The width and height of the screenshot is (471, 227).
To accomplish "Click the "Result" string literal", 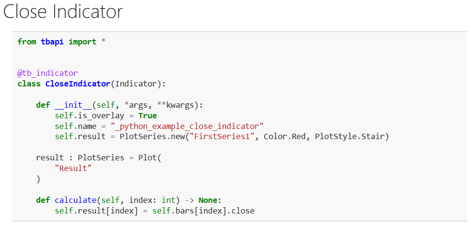I will (x=73, y=169).
